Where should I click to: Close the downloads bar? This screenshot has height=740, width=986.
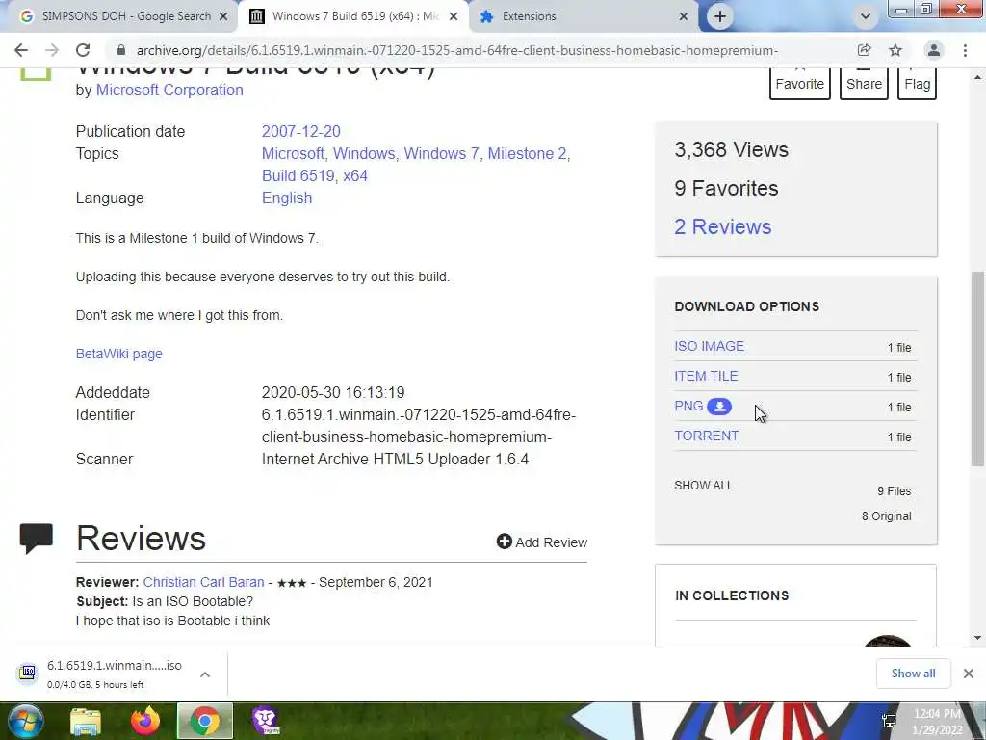click(x=969, y=674)
